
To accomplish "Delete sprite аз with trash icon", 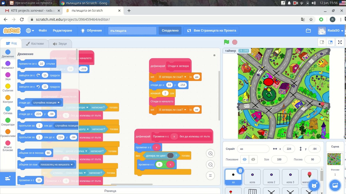I will coord(240,171).
